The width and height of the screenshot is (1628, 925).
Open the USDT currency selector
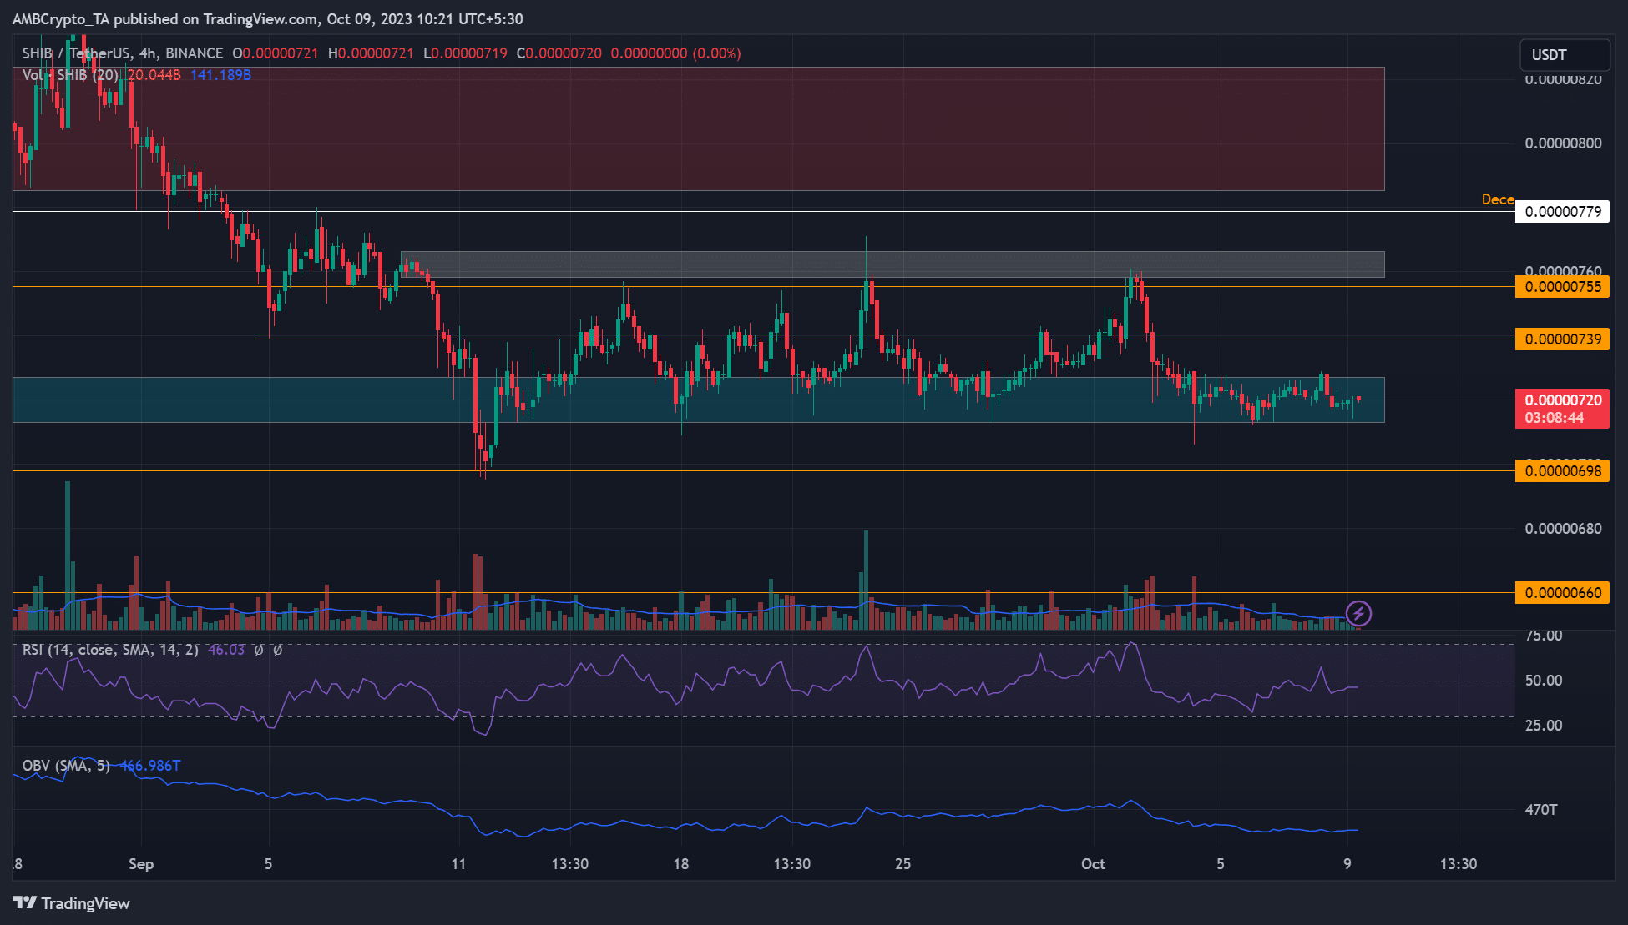pos(1565,55)
